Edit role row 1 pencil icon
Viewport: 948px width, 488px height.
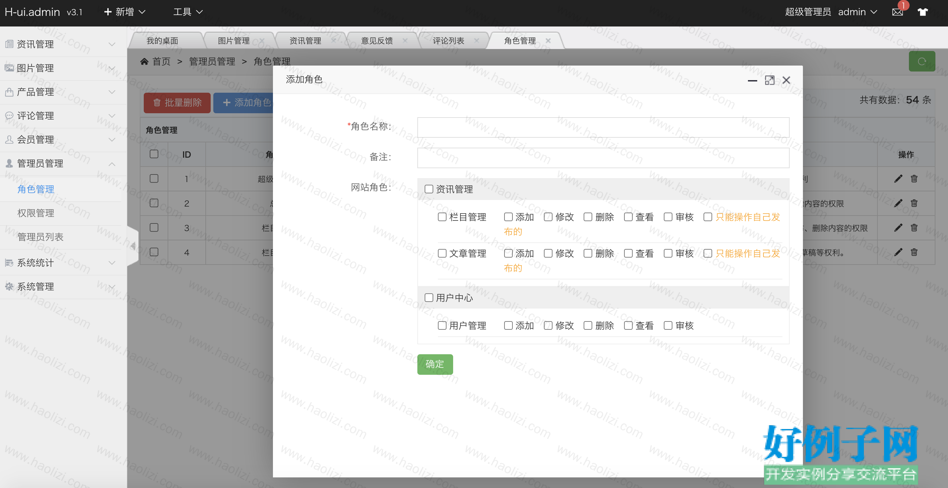pyautogui.click(x=898, y=179)
